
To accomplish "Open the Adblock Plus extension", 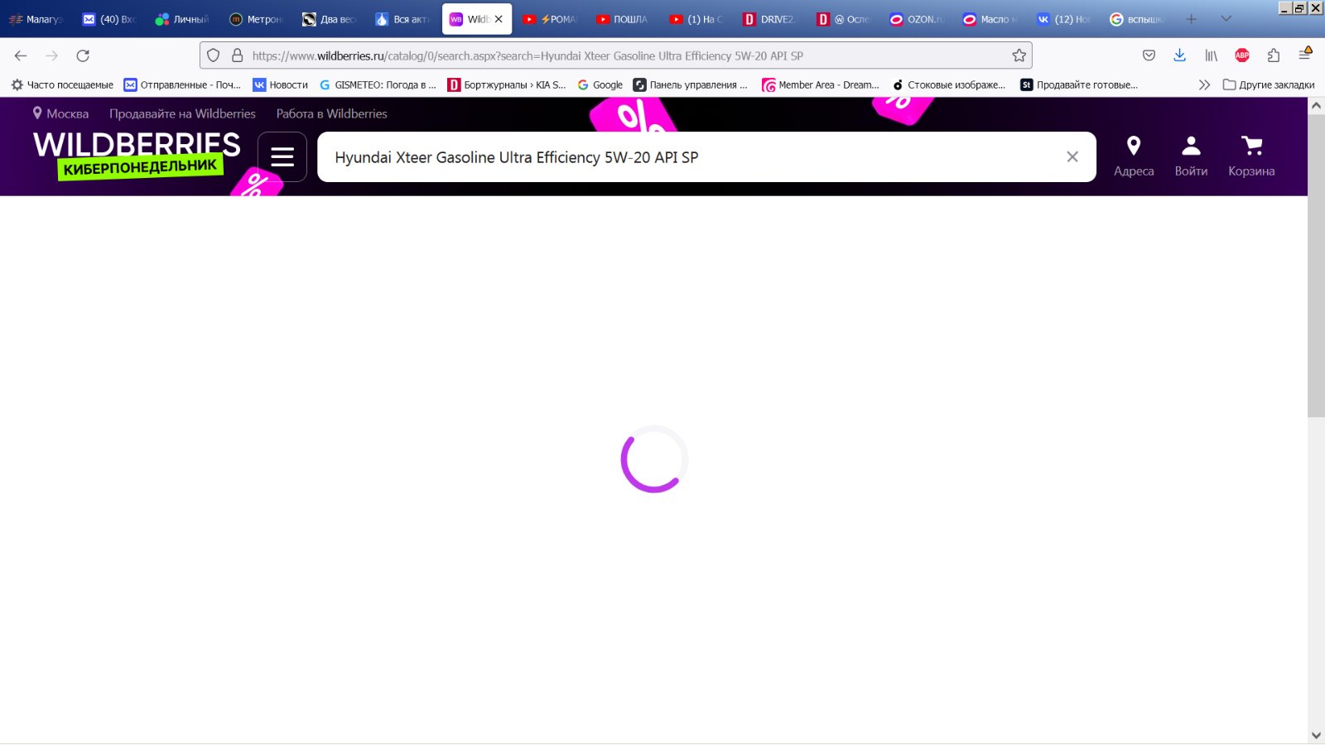I will tap(1242, 55).
